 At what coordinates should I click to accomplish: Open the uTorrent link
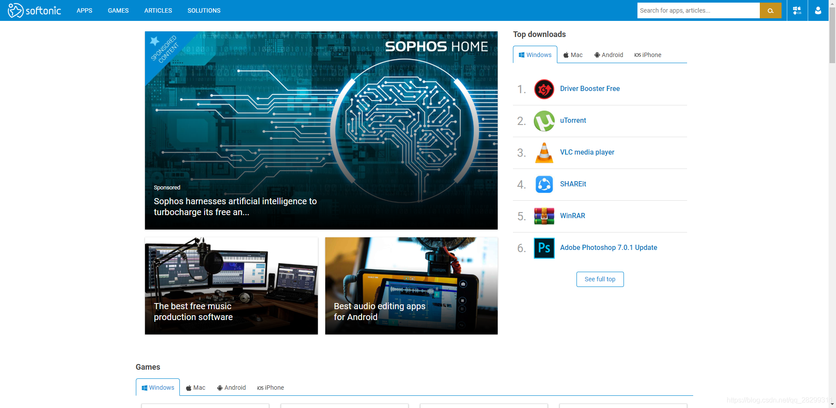(573, 121)
